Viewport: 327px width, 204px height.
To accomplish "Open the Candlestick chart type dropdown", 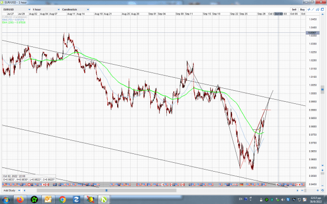I will coord(75,9).
